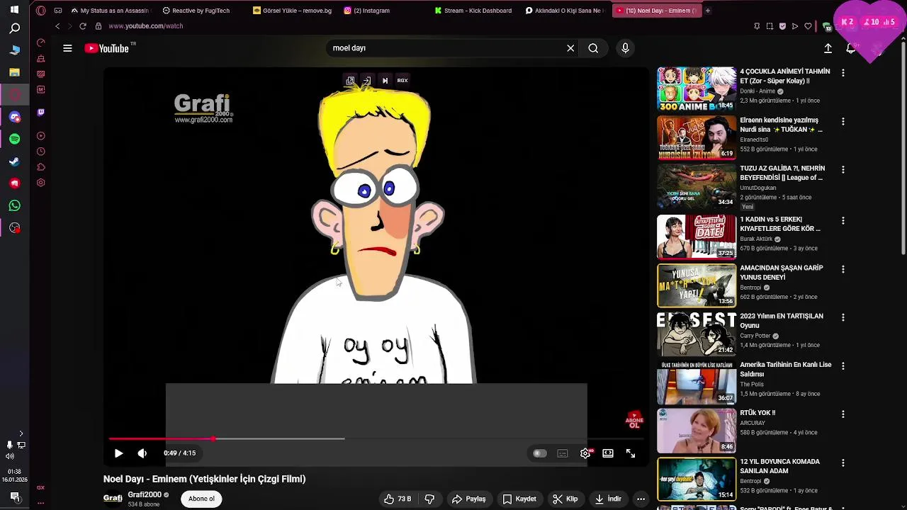Switch to Reactive by FugiTech tab
907x510 pixels.
[x=196, y=11]
